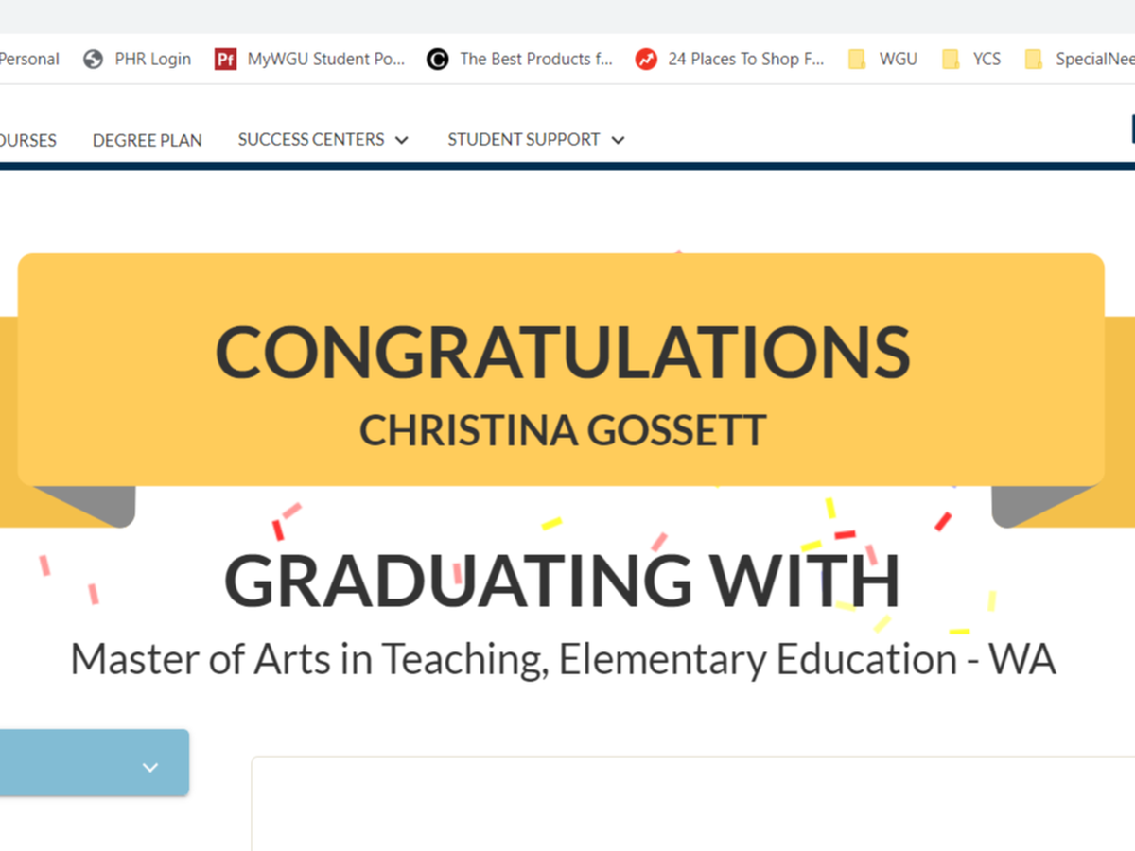Expand the SUCCESS CENTERS menu
Image resolution: width=1135 pixels, height=851 pixels.
[x=323, y=140]
